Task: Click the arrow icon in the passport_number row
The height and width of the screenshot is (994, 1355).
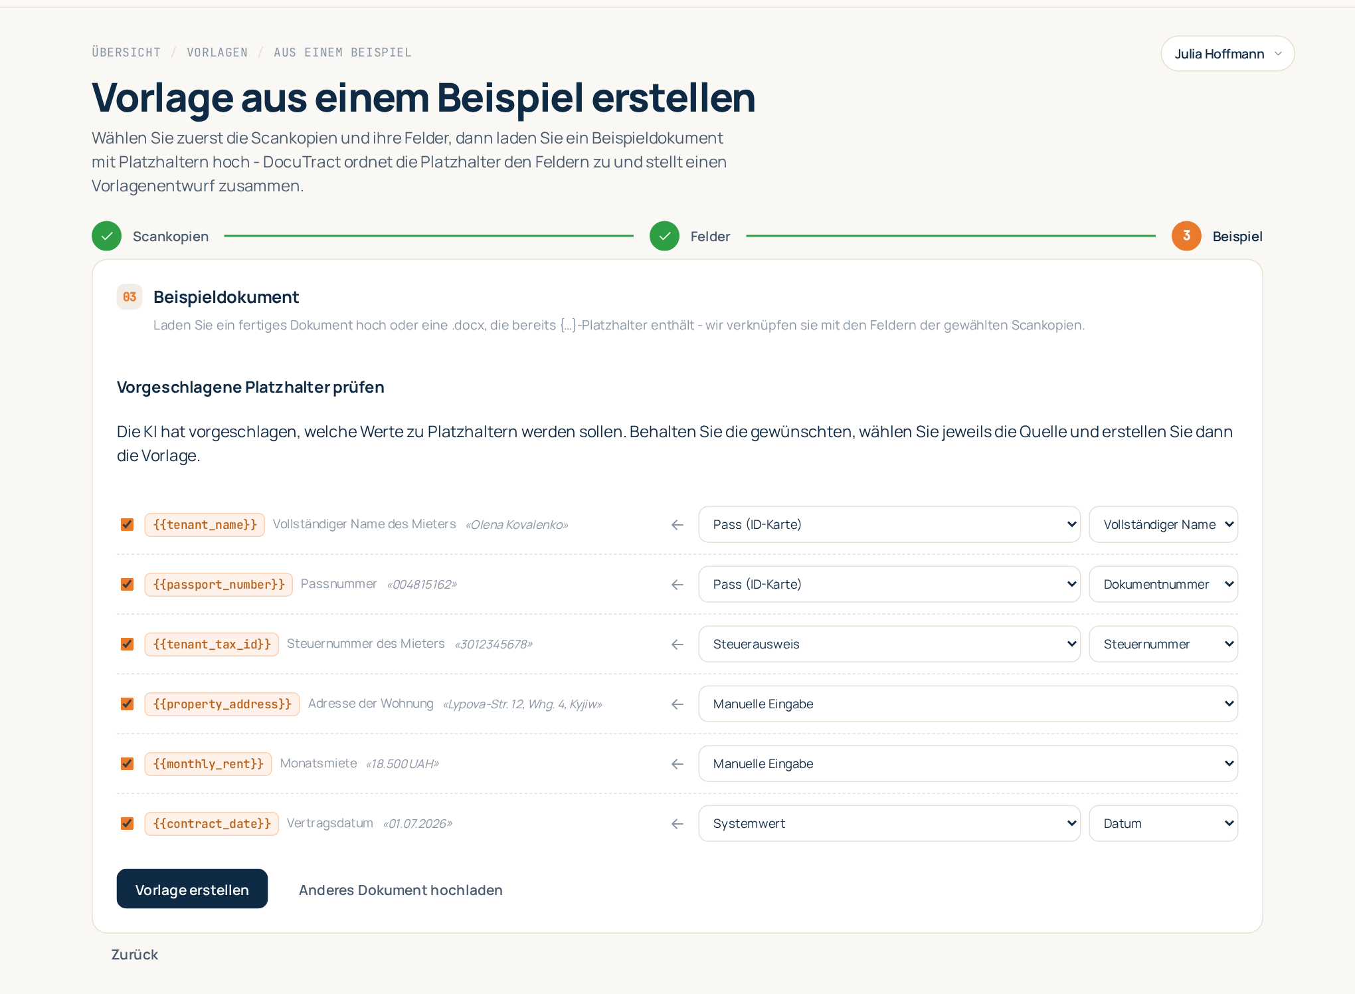Action: click(x=677, y=585)
